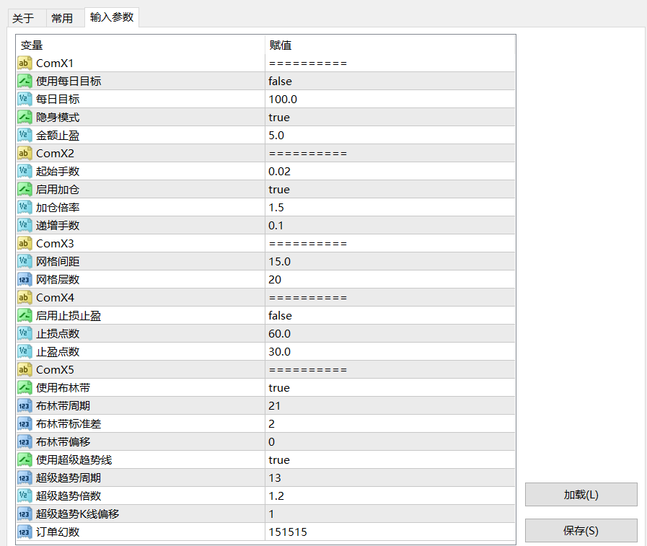Open the 使用超级趋势线 value dropdown
Screen dimensions: 647x546
pos(389,460)
